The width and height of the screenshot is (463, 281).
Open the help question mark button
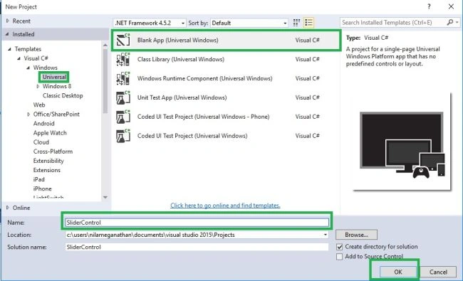[429, 6]
